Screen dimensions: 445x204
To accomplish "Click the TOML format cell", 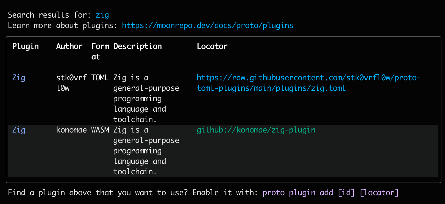I will [x=100, y=78].
